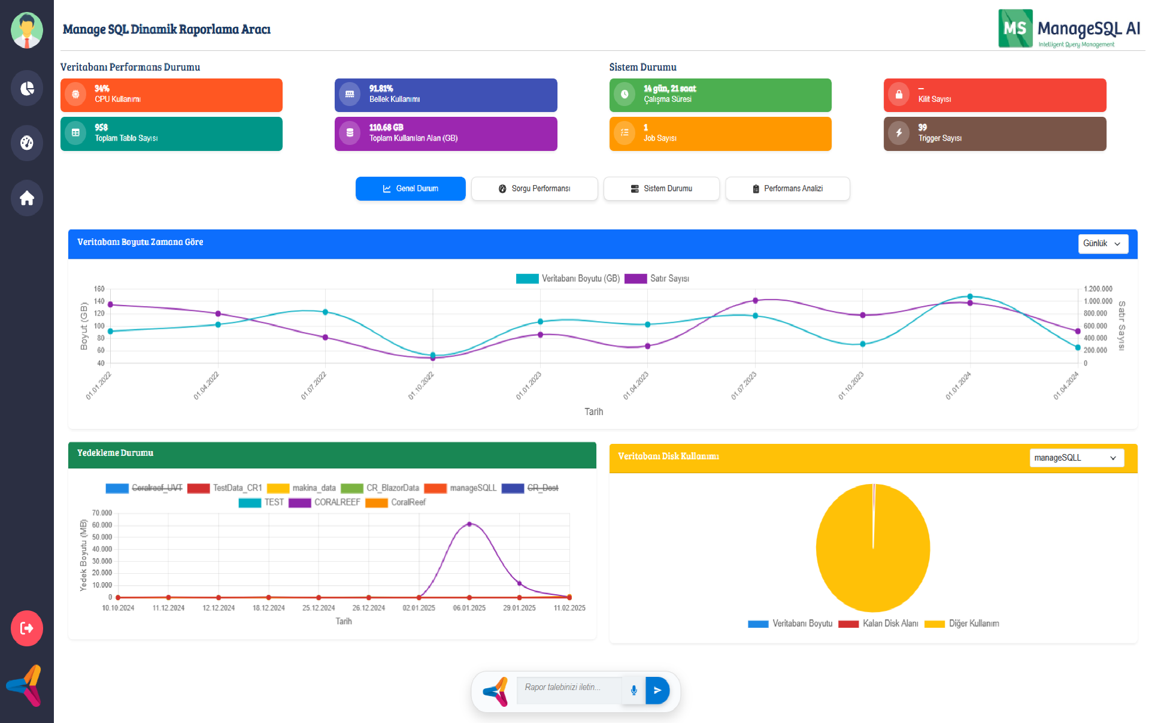Expand the manageSQLL database dropdown
The height and width of the screenshot is (723, 1149).
coord(1076,458)
